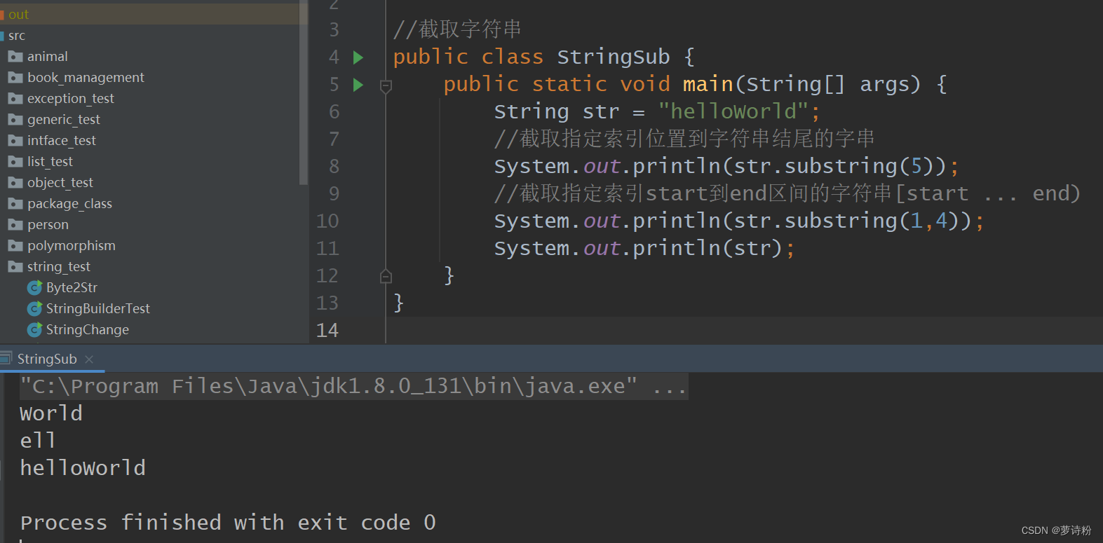Click the java.exe command line in console
The width and height of the screenshot is (1103, 543).
[353, 386]
